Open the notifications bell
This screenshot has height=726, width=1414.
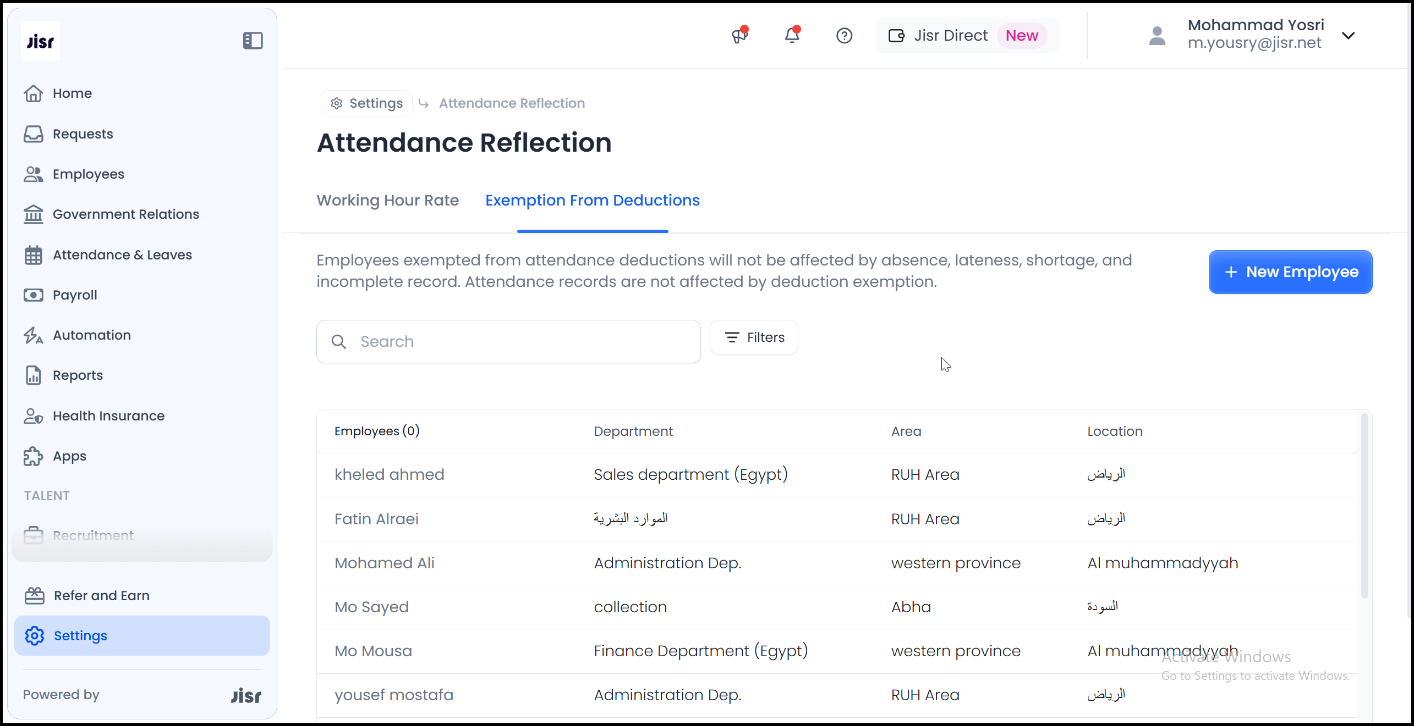click(792, 36)
